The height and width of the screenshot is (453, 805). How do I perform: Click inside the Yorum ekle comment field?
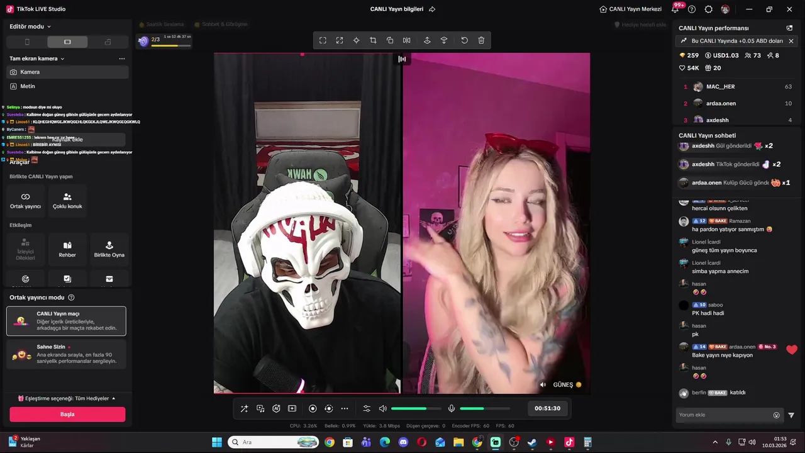(x=723, y=415)
